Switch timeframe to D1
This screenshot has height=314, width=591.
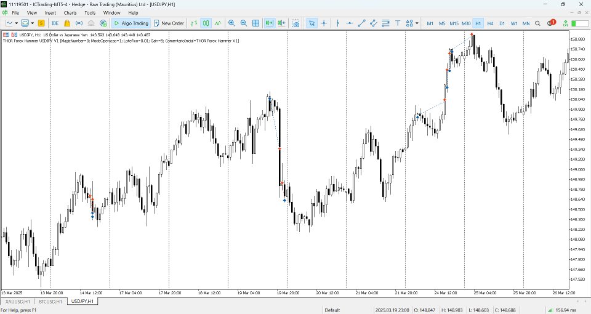point(502,23)
